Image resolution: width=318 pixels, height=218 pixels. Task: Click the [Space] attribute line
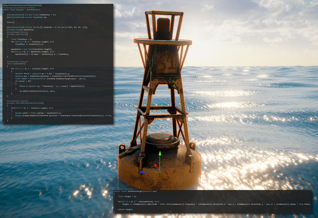pyautogui.click(x=11, y=22)
